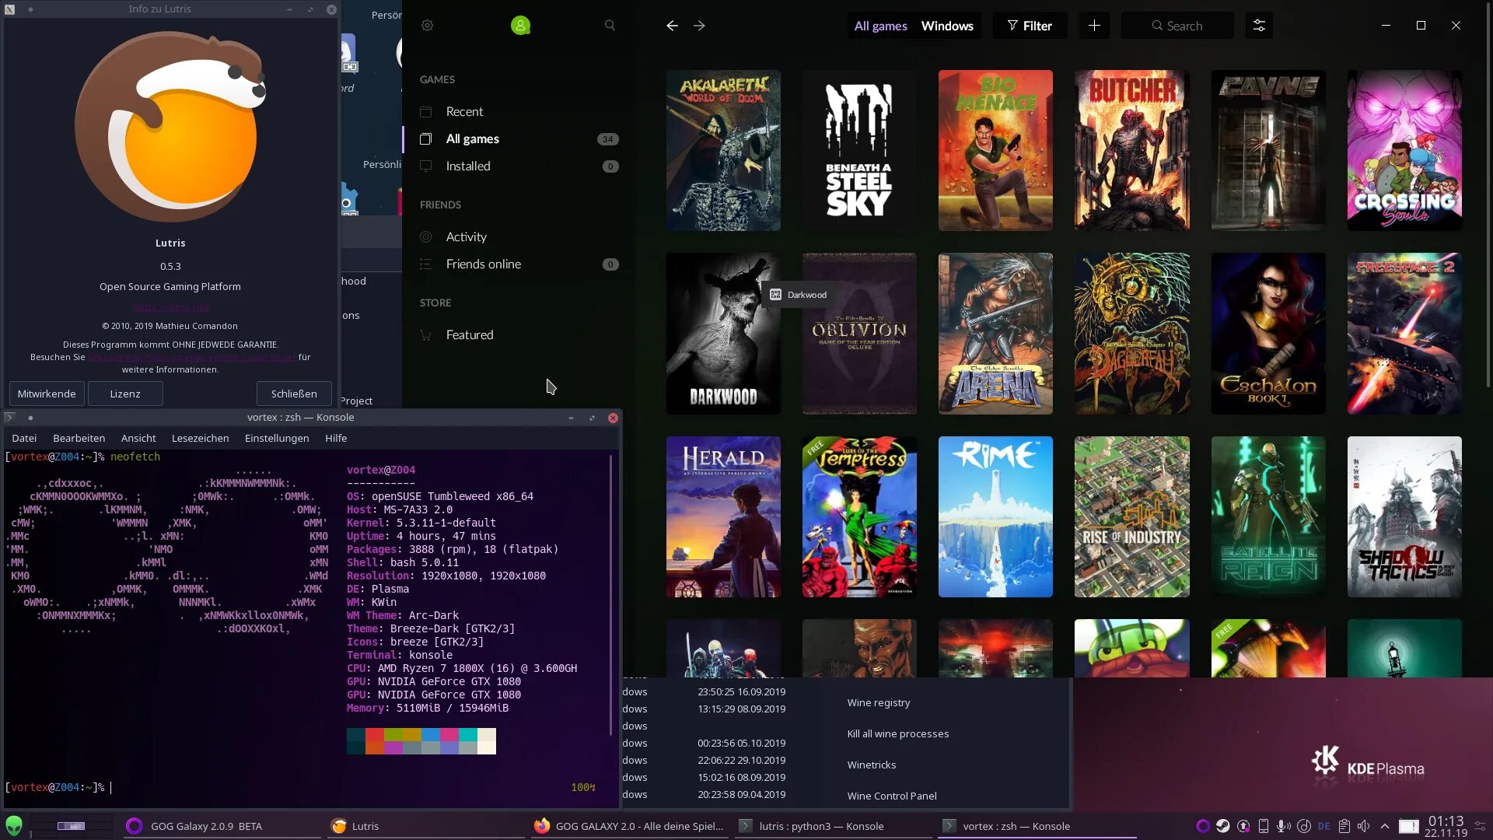Open the Datei menu in Konsole
The image size is (1493, 840).
24,439
